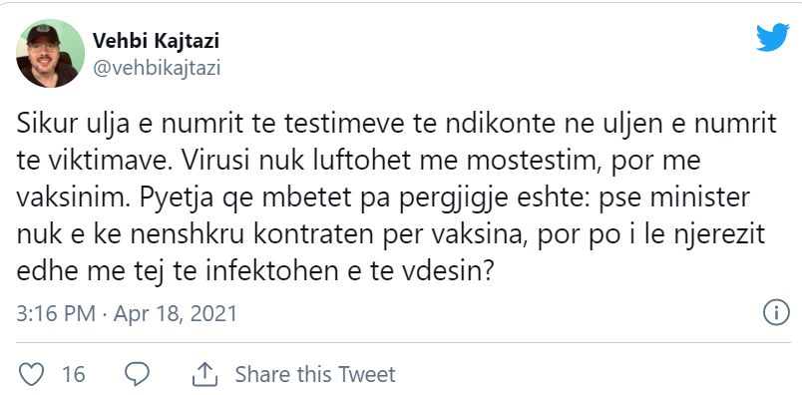Click the final line ending "te vdesin?"
This screenshot has width=802, height=395.
(x=254, y=273)
